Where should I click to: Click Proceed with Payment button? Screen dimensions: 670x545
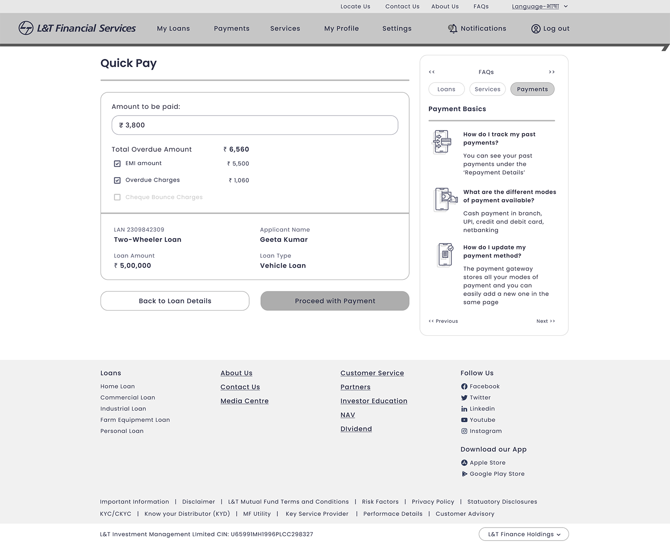tap(335, 301)
